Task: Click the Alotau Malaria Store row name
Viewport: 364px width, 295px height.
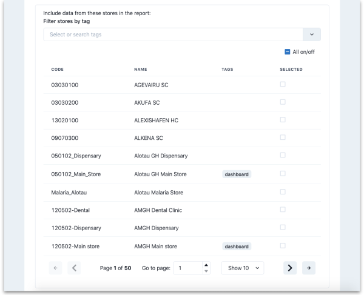Action: coord(158,192)
